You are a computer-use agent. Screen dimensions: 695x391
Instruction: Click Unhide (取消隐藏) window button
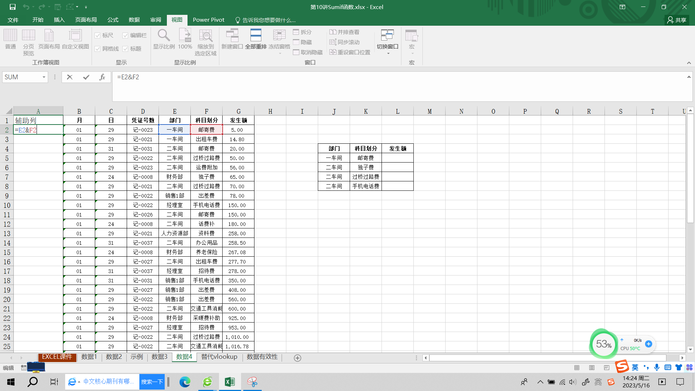[308, 52]
